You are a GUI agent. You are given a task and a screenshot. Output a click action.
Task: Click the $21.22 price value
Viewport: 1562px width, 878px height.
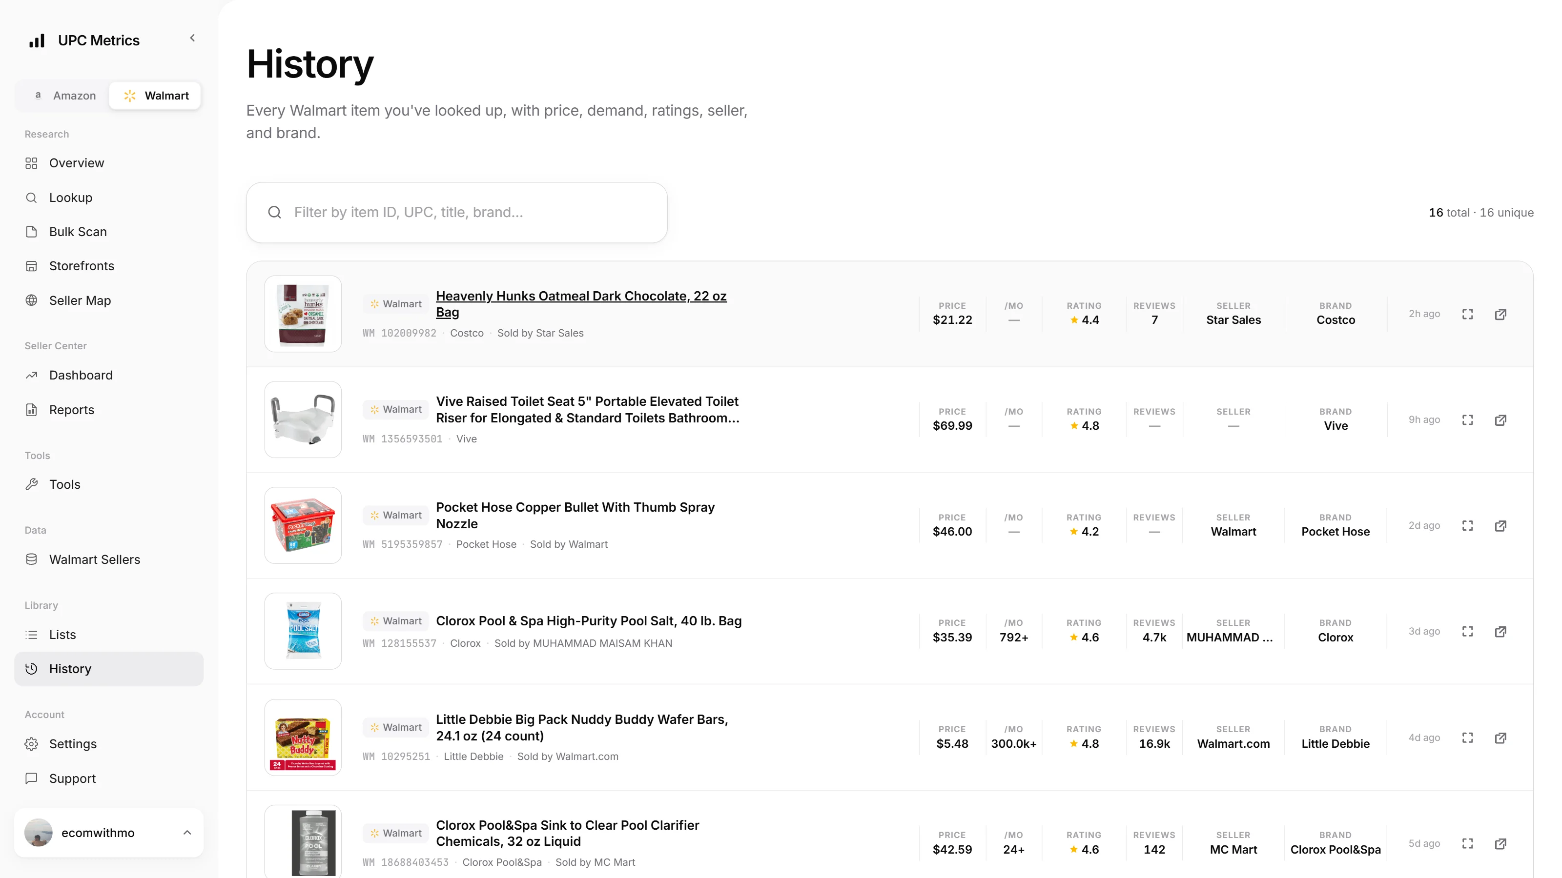(952, 320)
